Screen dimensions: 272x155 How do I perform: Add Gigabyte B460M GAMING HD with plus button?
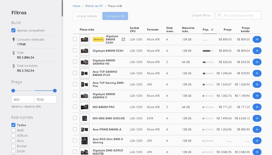pos(257,62)
